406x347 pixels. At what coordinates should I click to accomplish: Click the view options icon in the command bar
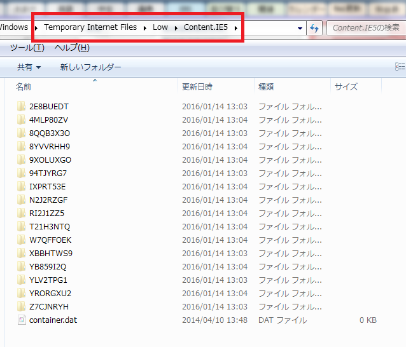[400, 67]
